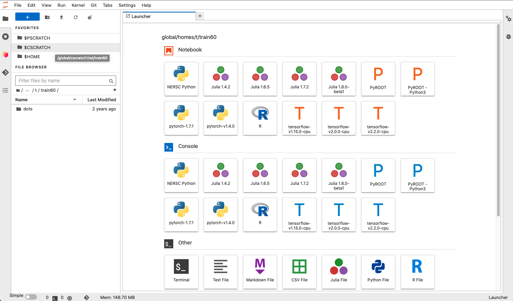The image size is (513, 301).
Task: Launch pytorch-v1.4.0 notebook
Action: pos(221,118)
